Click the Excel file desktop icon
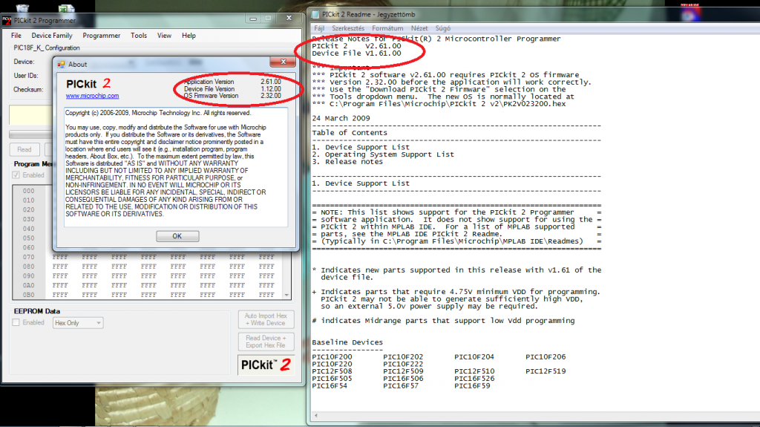The width and height of the screenshot is (760, 427). pyautogui.click(x=66, y=7)
